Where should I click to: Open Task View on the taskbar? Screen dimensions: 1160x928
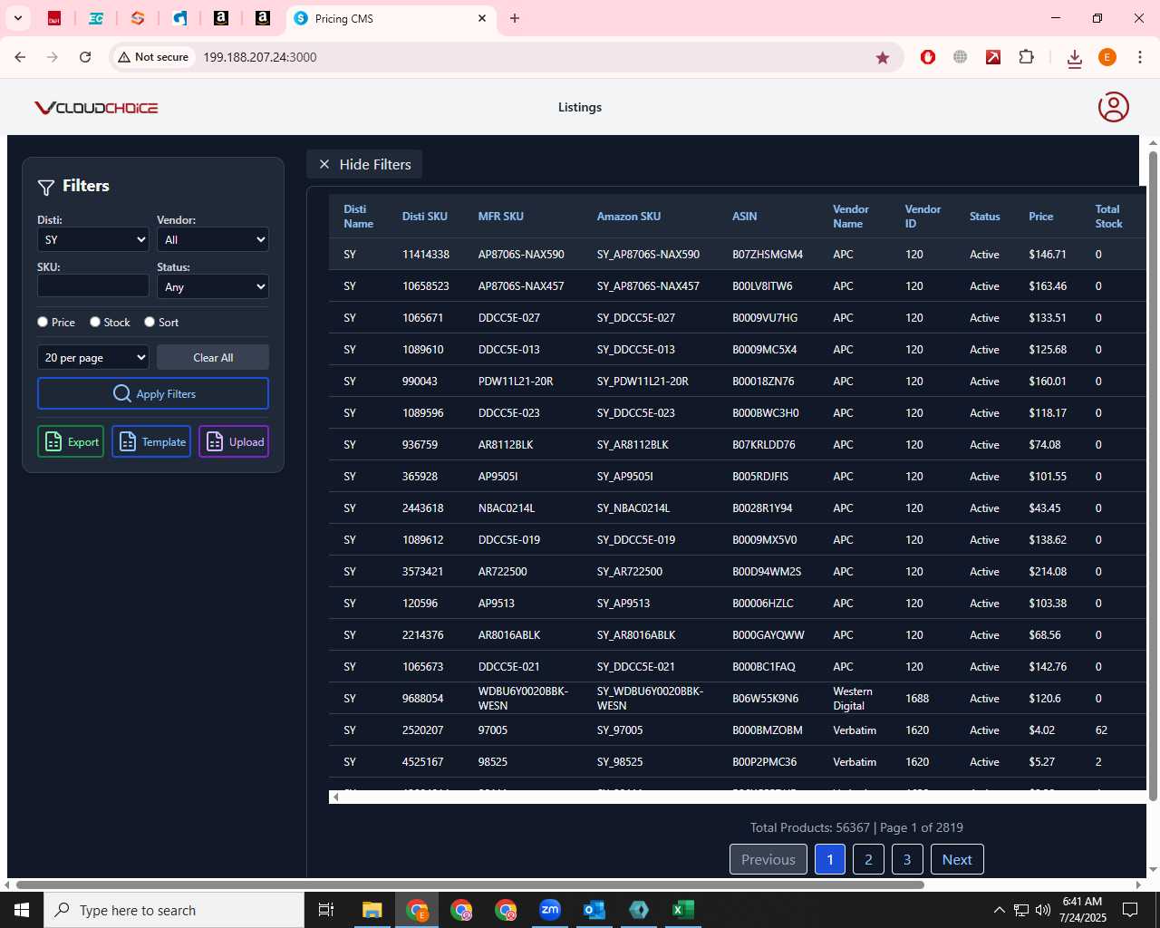[326, 910]
